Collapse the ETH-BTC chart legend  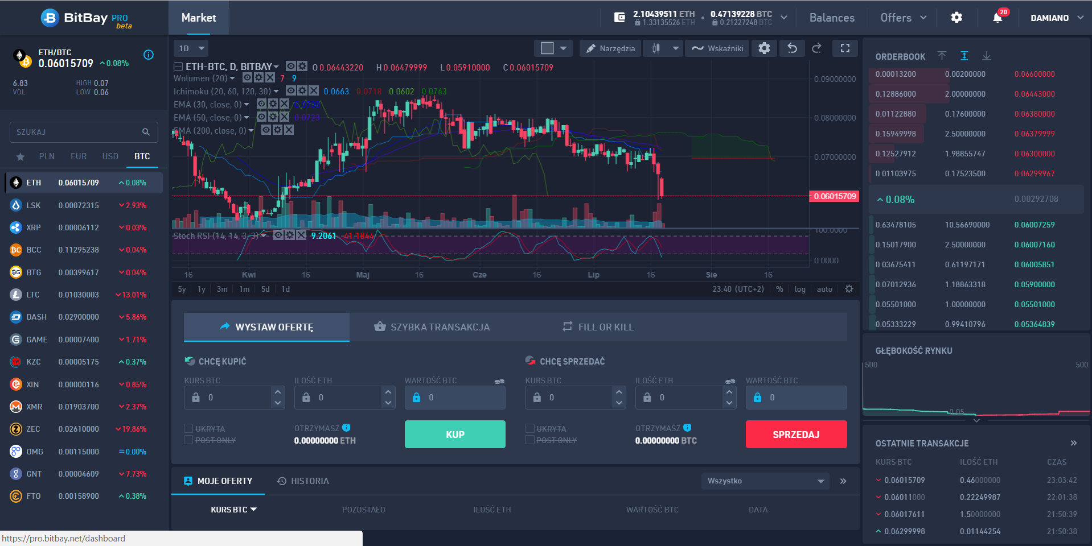point(178,67)
